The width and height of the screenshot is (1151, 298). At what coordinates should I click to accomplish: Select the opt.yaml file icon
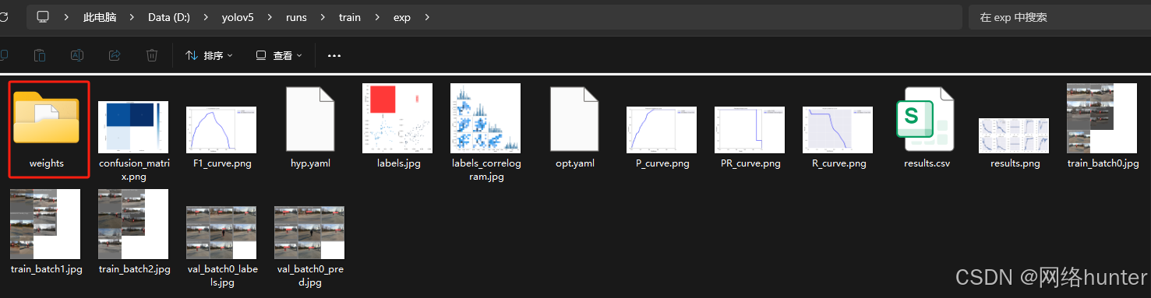tap(574, 118)
